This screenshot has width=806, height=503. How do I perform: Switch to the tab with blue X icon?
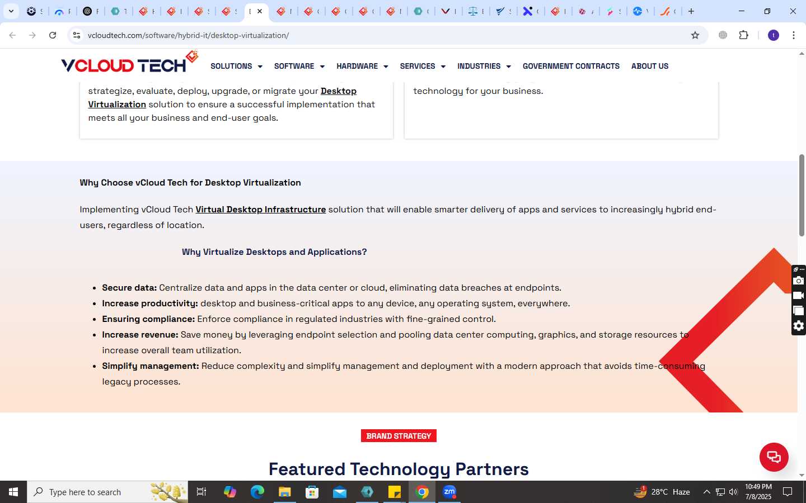[x=530, y=11]
